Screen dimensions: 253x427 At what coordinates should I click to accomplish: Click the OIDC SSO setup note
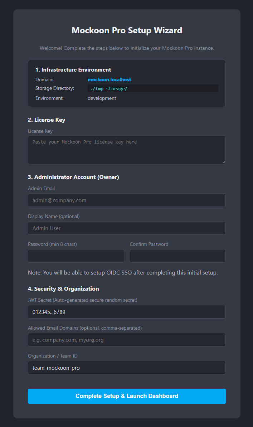coord(123,273)
